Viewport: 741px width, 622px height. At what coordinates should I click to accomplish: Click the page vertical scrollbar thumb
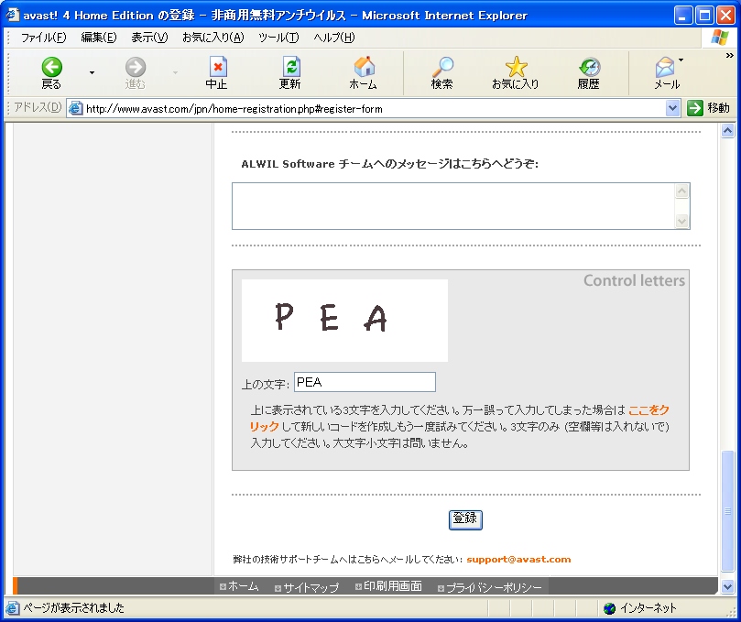point(728,511)
